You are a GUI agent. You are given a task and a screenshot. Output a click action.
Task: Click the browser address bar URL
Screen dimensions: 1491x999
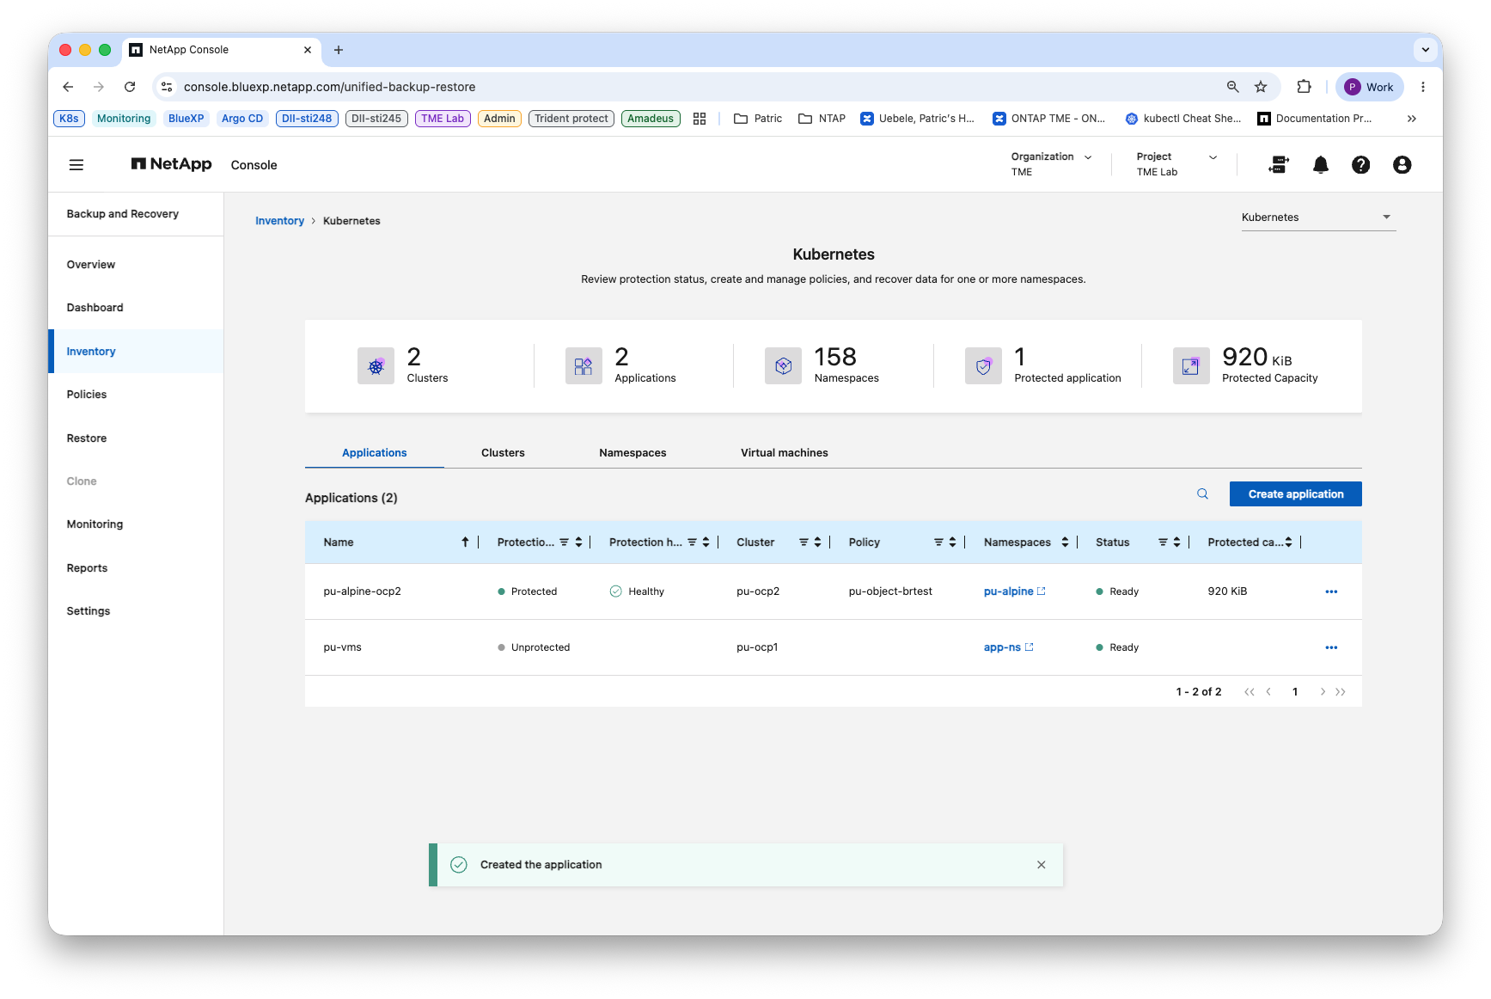(x=330, y=87)
